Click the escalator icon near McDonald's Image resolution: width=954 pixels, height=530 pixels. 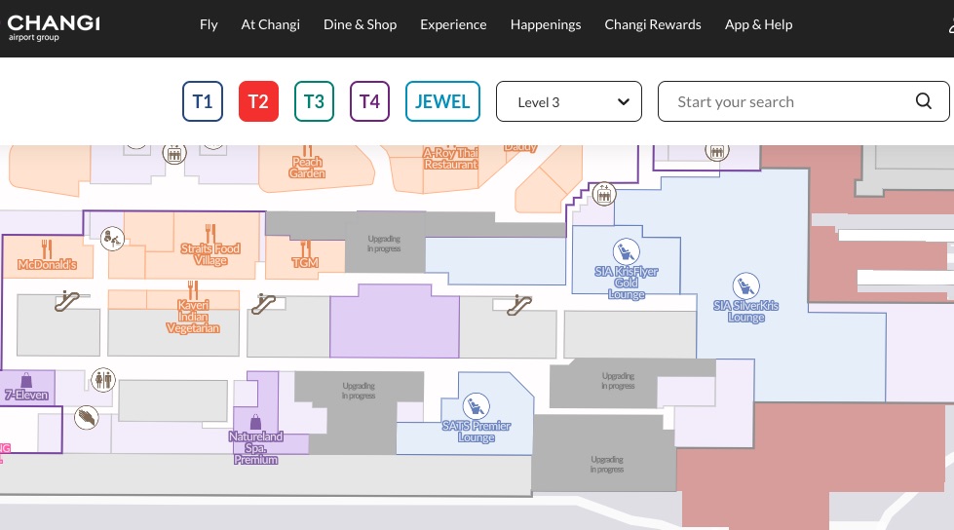pos(67,301)
